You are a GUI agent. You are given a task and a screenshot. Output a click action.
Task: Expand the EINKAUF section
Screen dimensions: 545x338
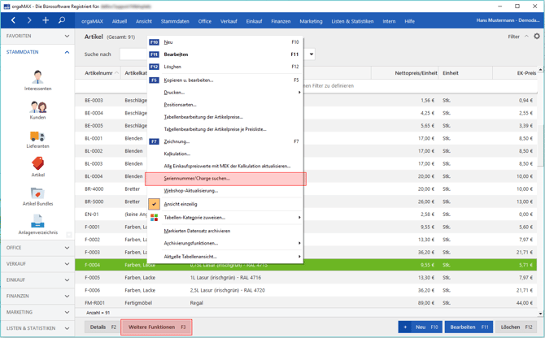[37, 280]
